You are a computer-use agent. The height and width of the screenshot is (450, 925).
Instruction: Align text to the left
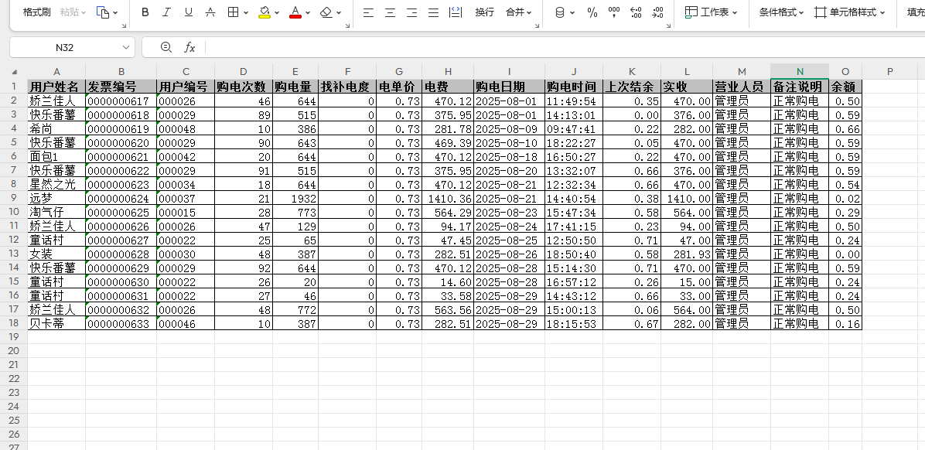click(x=368, y=12)
